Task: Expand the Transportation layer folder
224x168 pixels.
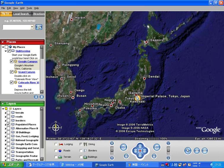Action: 6,152
